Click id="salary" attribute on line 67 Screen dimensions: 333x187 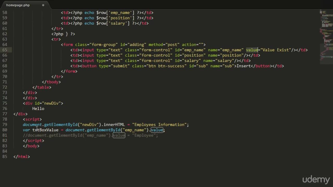coord(188,61)
